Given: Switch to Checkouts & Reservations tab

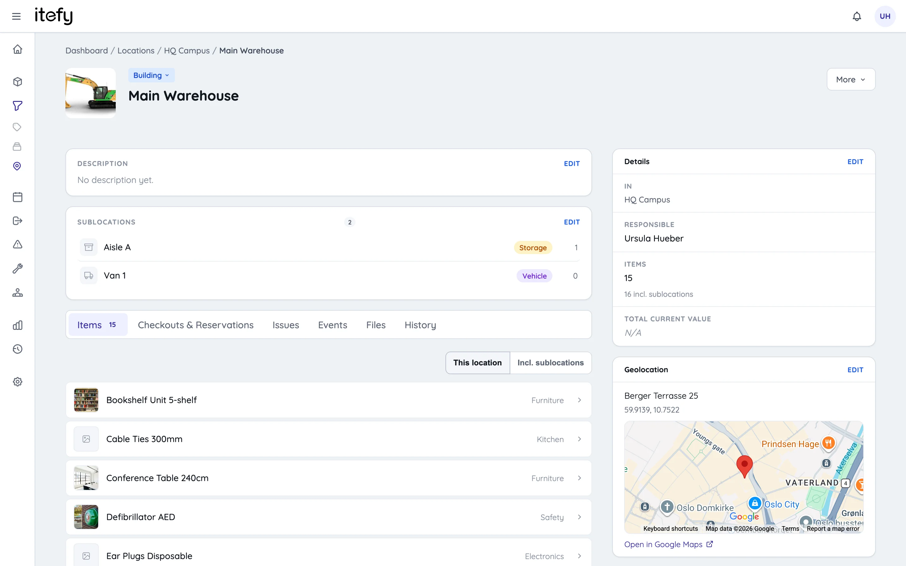Looking at the screenshot, I should point(195,325).
